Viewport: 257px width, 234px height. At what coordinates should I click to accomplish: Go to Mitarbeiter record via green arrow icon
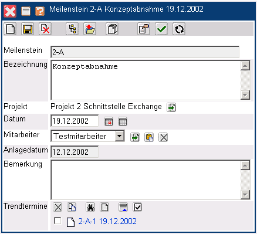point(135,137)
